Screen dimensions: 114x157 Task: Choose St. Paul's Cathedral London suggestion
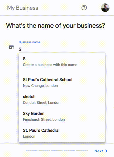[62, 133]
